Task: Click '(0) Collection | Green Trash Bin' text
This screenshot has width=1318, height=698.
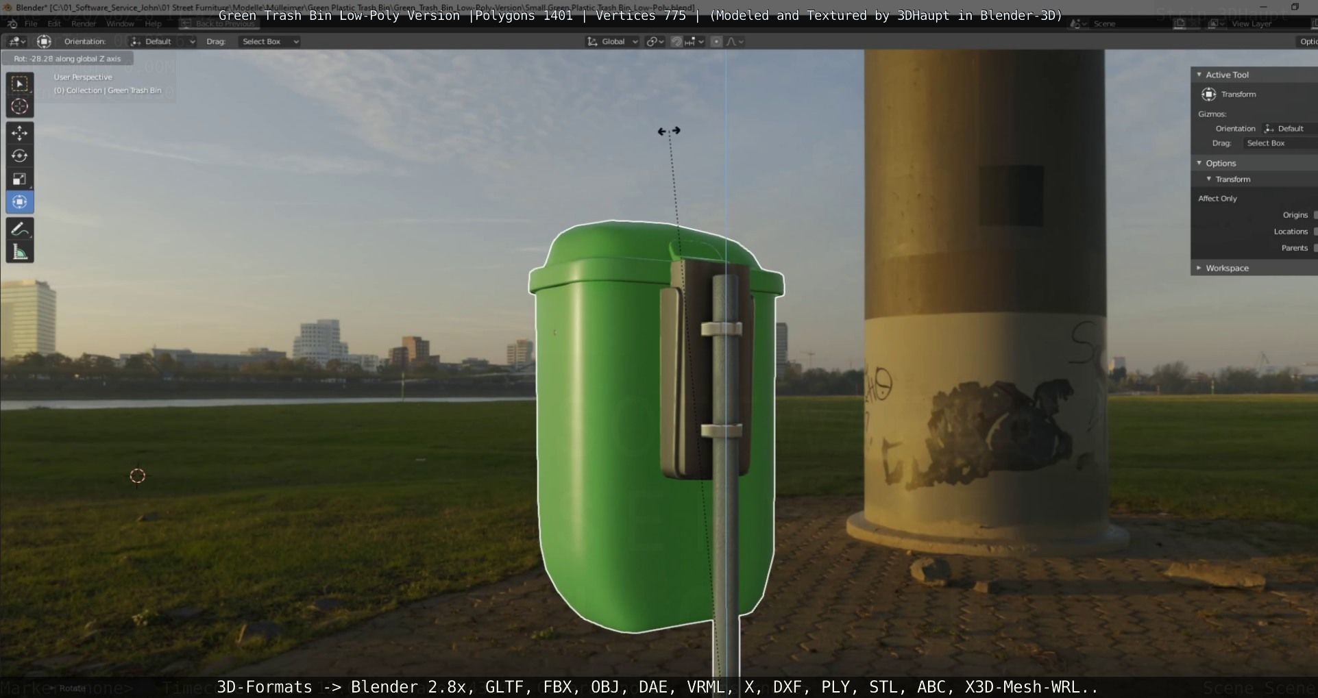Action: 108,90
